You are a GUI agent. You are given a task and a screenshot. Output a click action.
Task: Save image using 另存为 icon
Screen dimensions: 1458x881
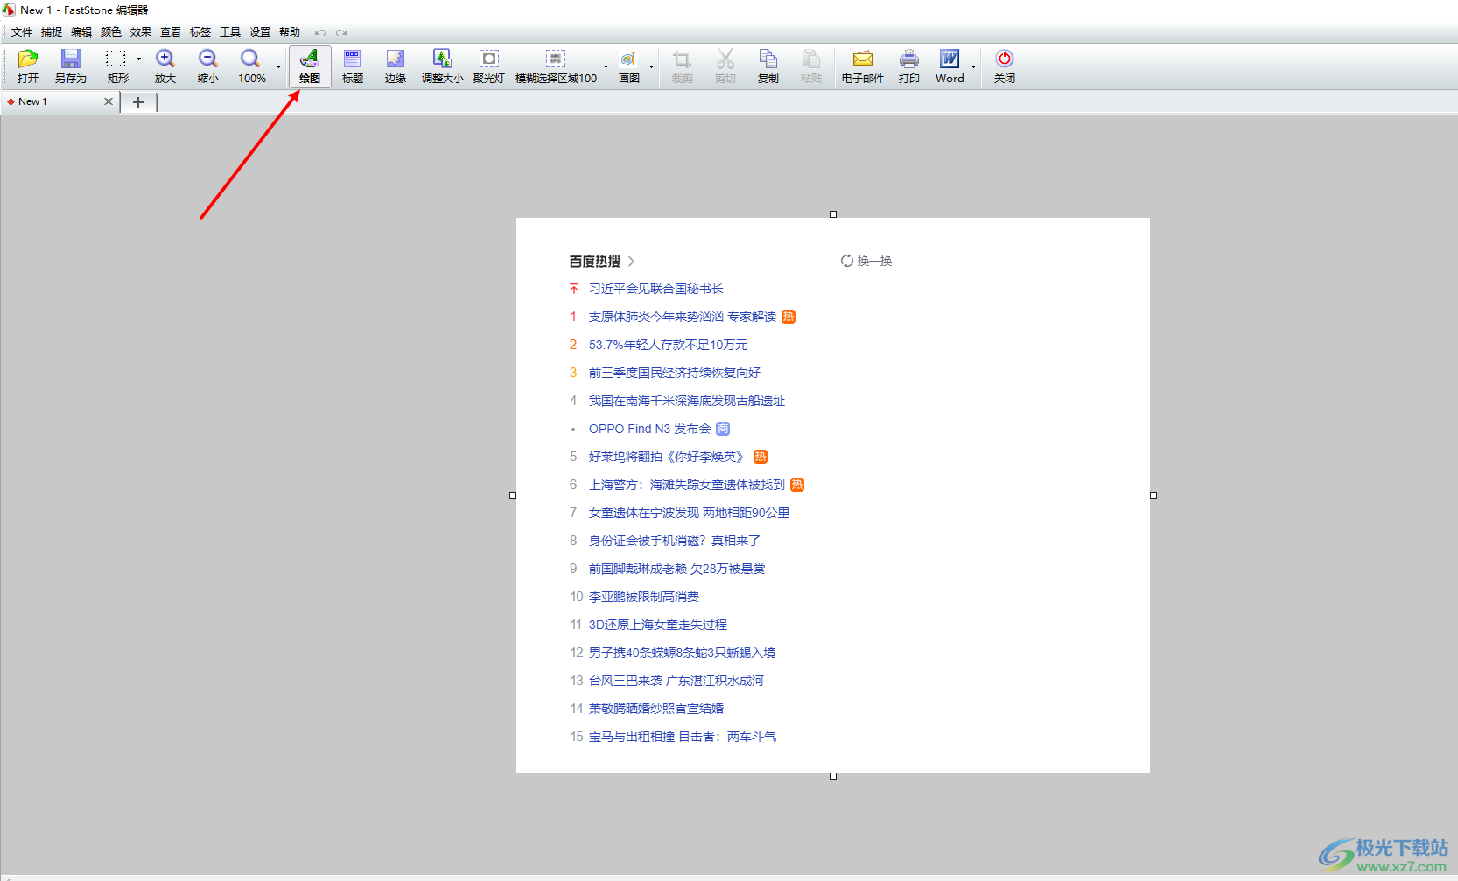(x=70, y=66)
